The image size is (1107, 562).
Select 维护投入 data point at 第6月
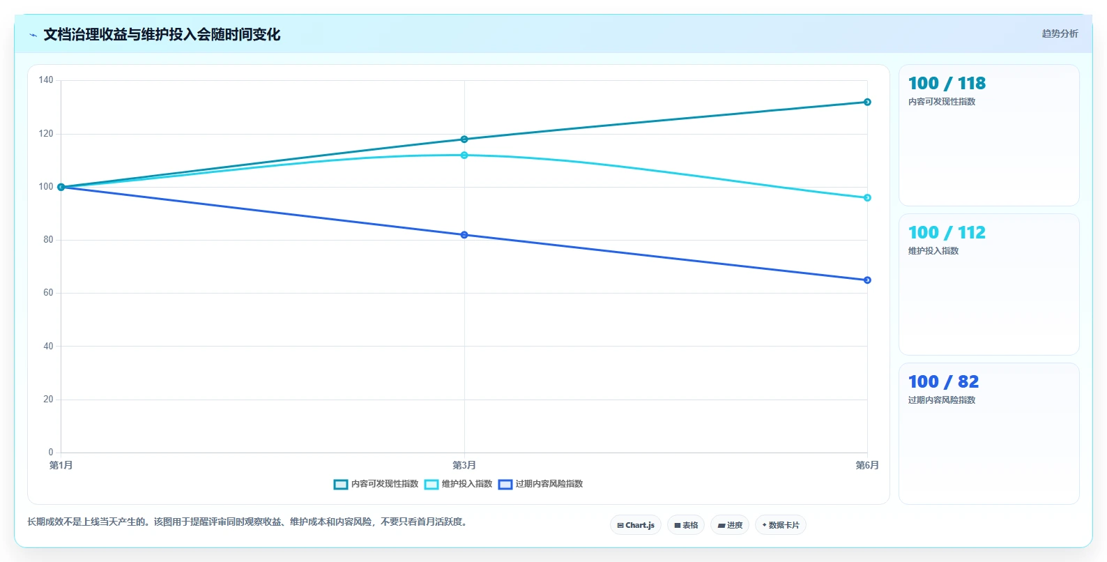(x=867, y=198)
